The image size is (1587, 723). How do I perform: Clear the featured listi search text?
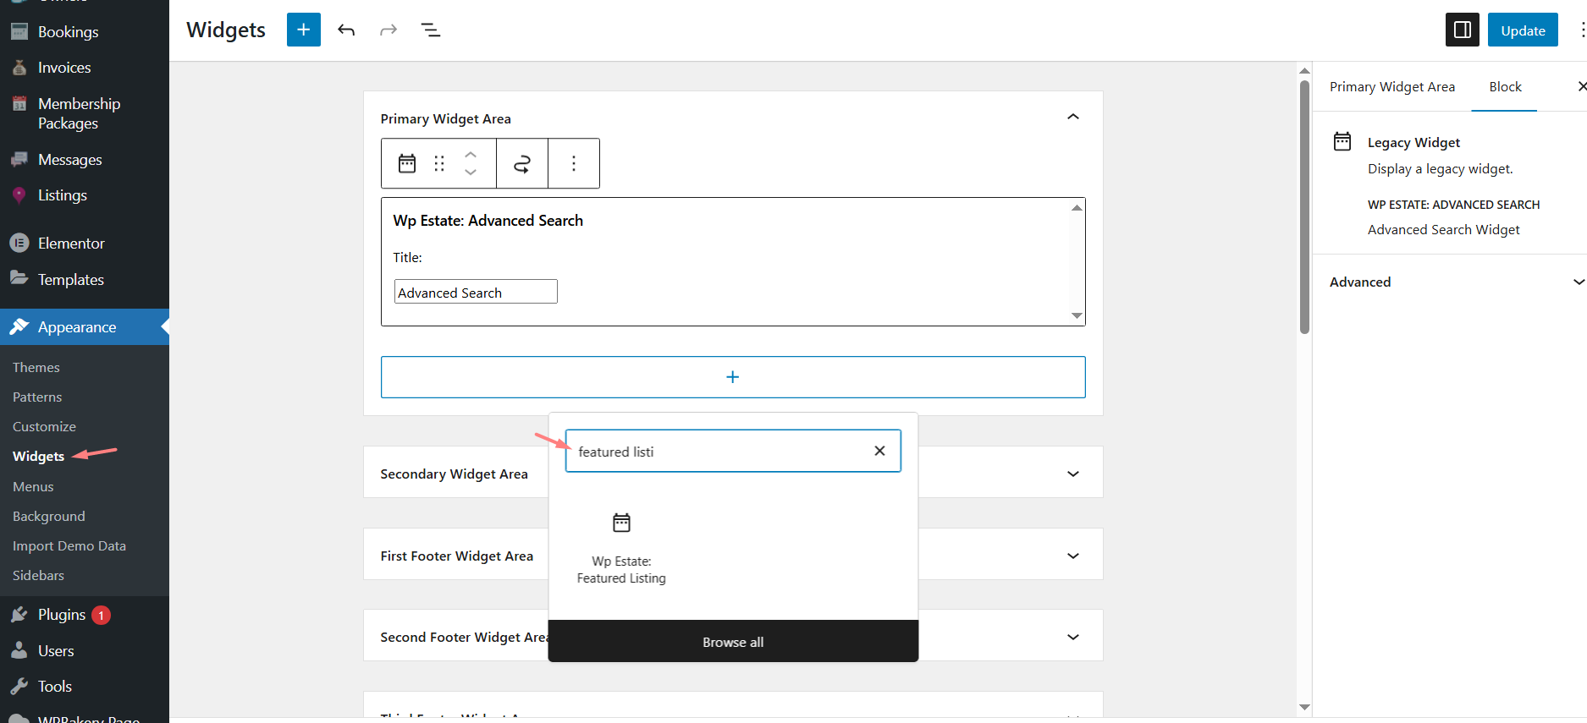879,451
